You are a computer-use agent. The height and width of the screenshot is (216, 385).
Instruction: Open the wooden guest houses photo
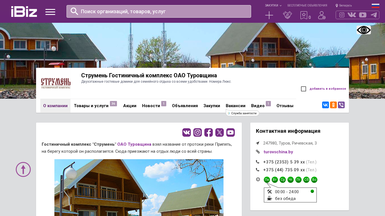coord(139,188)
